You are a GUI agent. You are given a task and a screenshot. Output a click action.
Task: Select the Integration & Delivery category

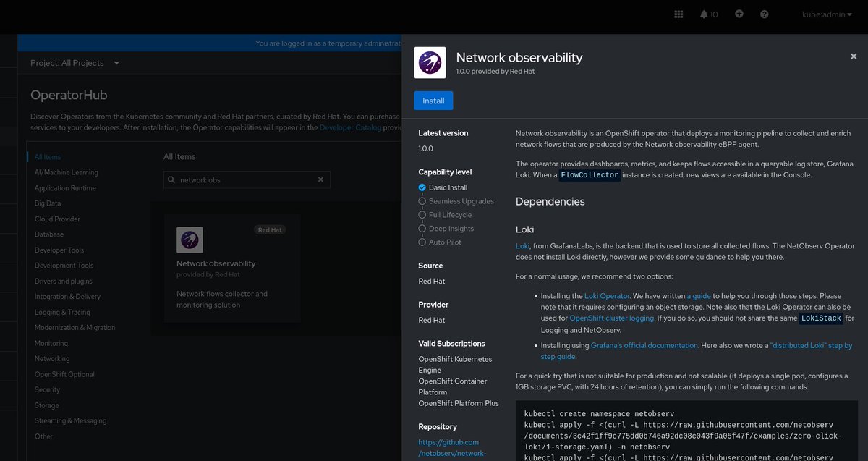68,297
